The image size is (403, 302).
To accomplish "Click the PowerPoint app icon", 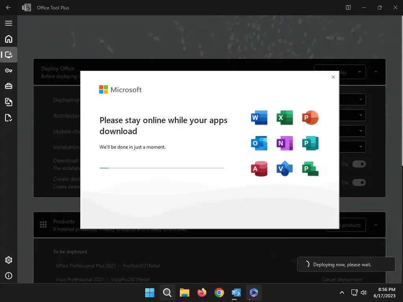I will point(310,118).
